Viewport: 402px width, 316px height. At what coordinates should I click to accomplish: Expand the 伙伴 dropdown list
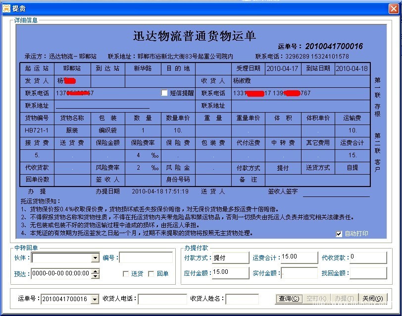[95, 258]
